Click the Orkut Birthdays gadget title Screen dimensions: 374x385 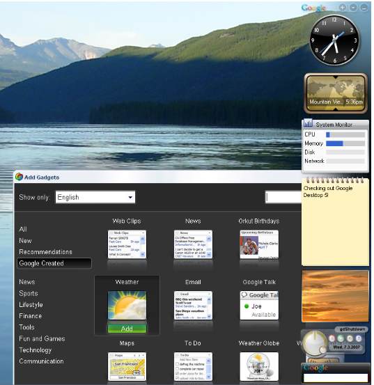(x=259, y=221)
